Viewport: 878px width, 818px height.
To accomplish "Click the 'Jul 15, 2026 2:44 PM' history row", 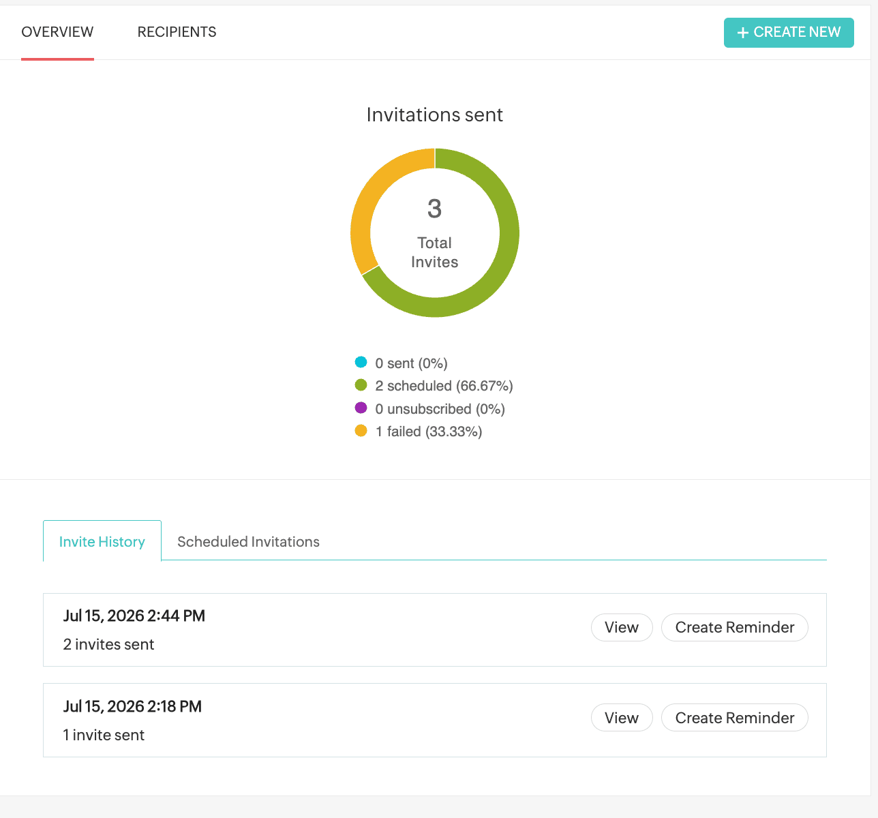I will point(435,630).
